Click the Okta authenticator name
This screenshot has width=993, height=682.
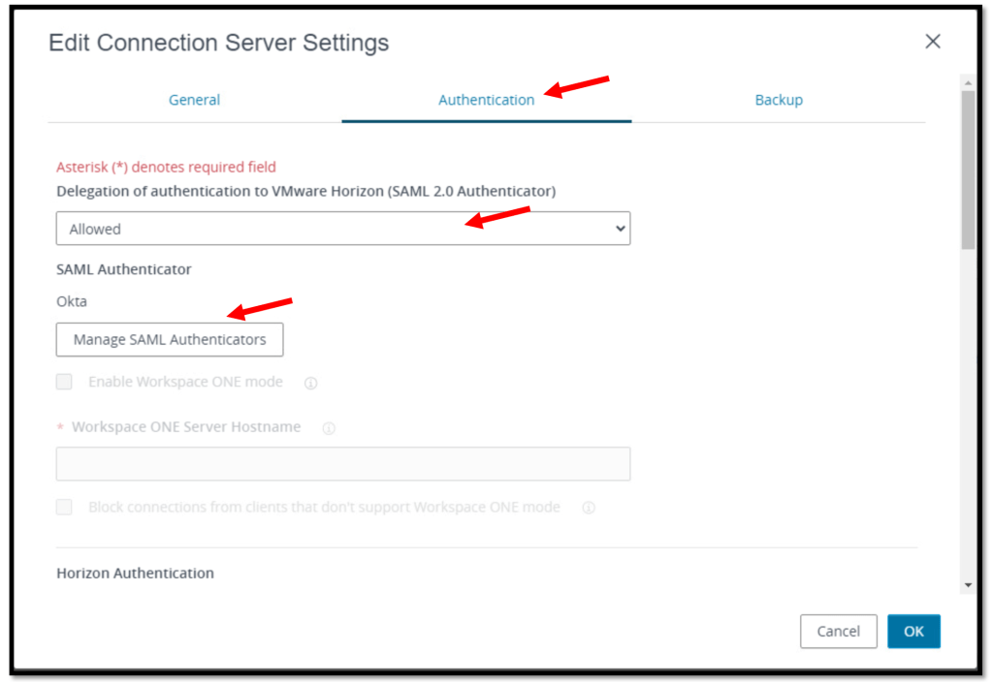click(x=72, y=301)
